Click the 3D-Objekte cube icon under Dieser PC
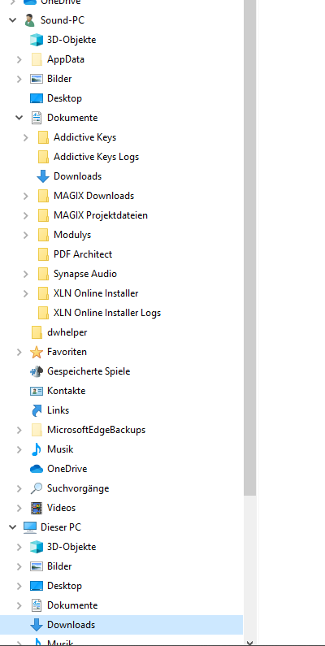325x646 pixels. [37, 547]
